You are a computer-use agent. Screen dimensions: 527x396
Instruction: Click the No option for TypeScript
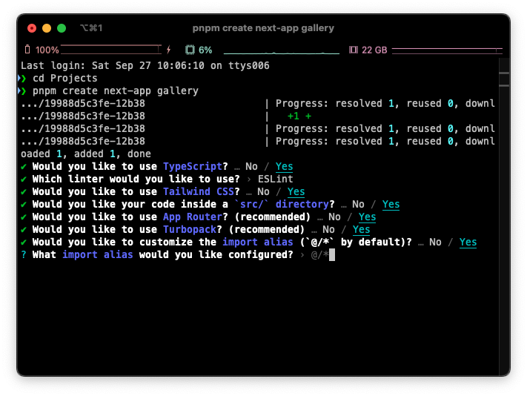click(251, 166)
